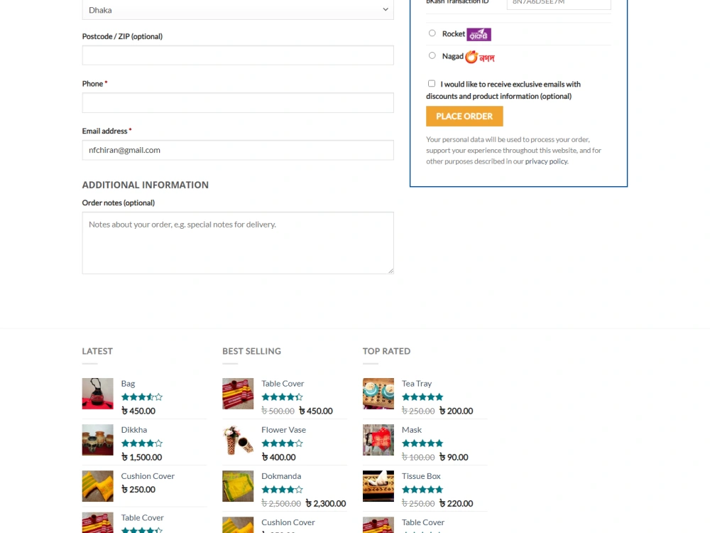This screenshot has width=710, height=533.
Task: Open the Tissue Box link
Action: pos(421,476)
